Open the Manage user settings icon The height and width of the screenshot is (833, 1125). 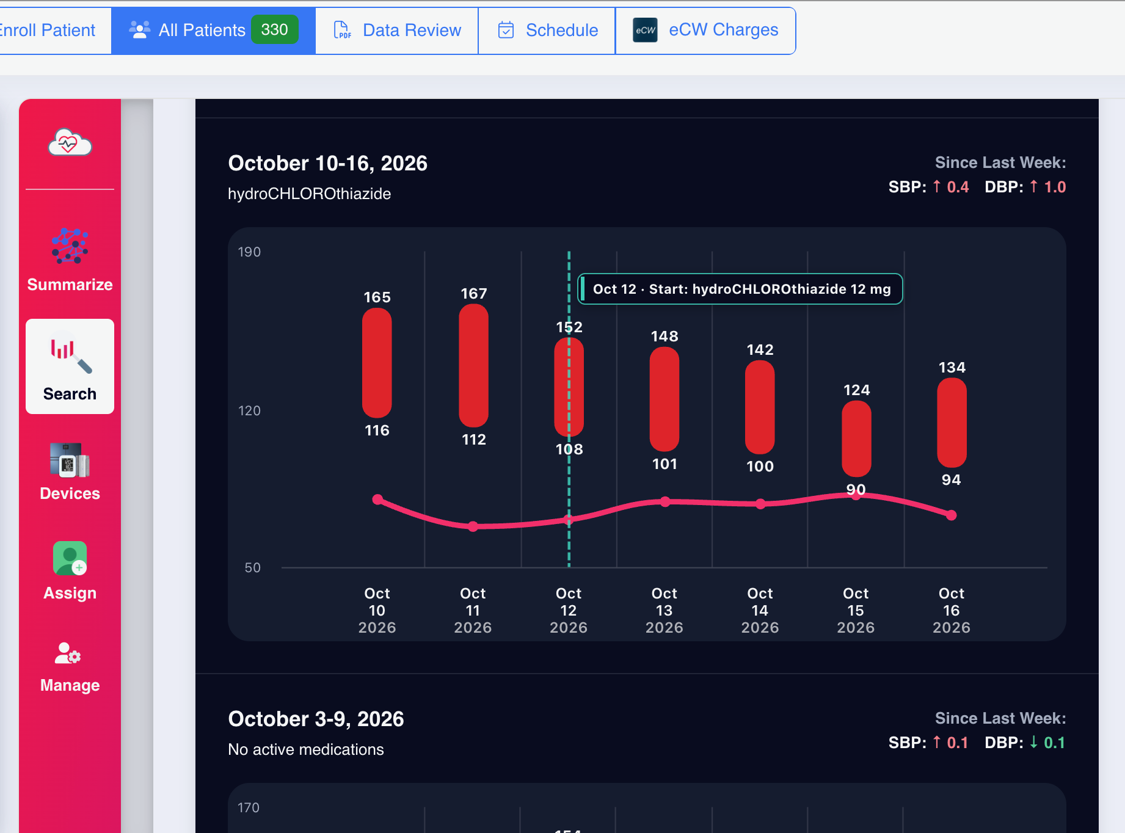click(x=68, y=653)
